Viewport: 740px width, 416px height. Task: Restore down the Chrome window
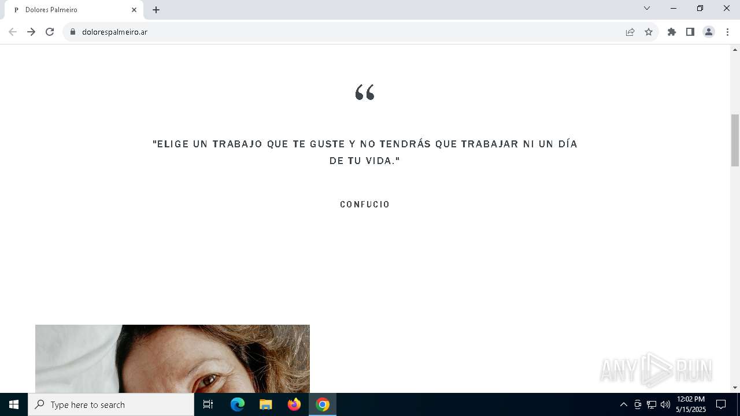click(700, 8)
